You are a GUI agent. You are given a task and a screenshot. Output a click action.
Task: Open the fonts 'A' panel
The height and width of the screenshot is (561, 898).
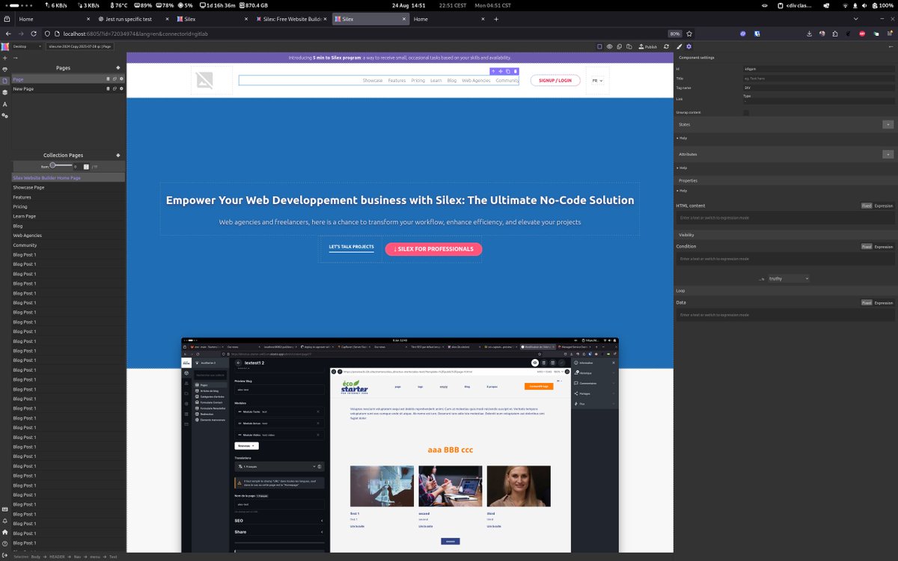click(4, 104)
